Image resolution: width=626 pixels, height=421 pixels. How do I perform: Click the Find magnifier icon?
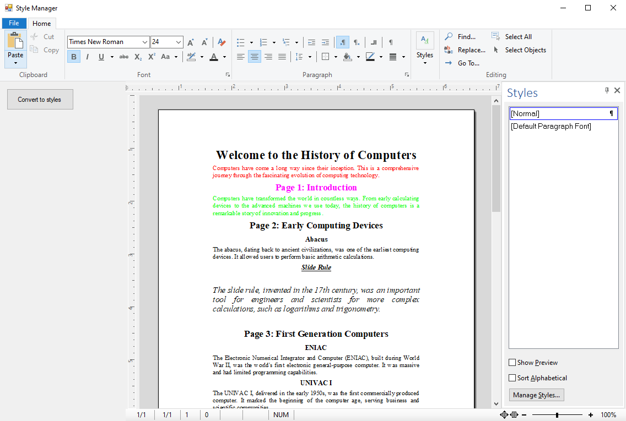(x=449, y=36)
